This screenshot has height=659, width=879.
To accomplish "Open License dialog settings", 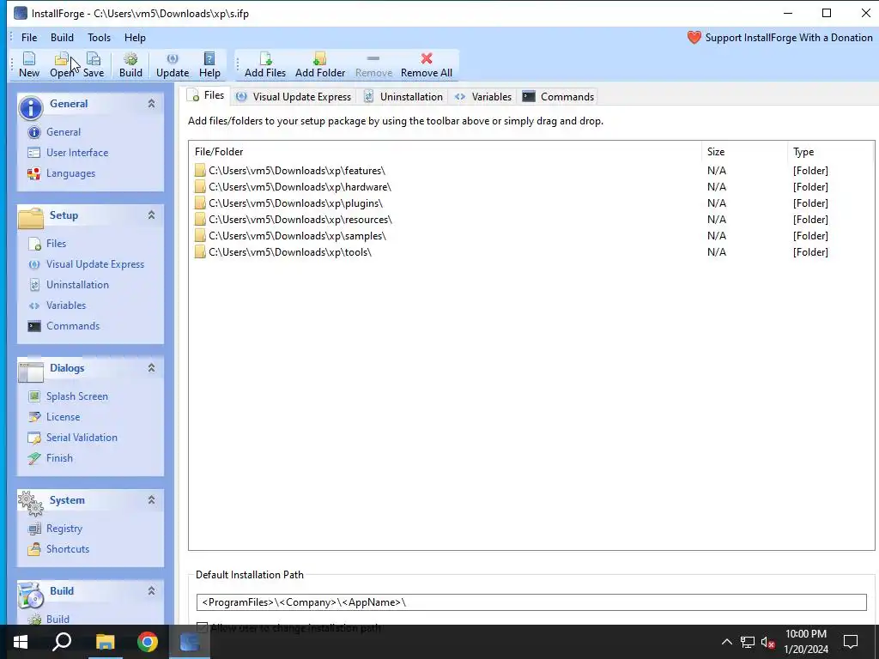I will (63, 418).
